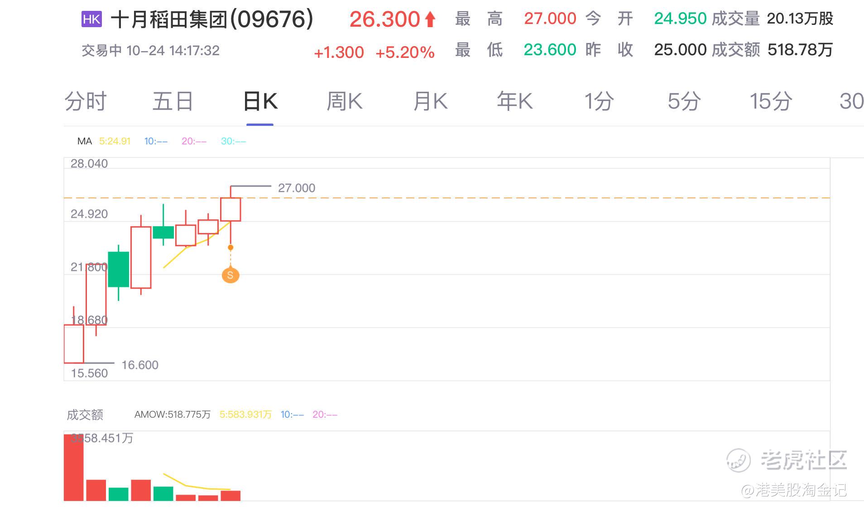This screenshot has width=864, height=510.
Task: Click the 16.600 low price label on chart
Action: pos(140,365)
